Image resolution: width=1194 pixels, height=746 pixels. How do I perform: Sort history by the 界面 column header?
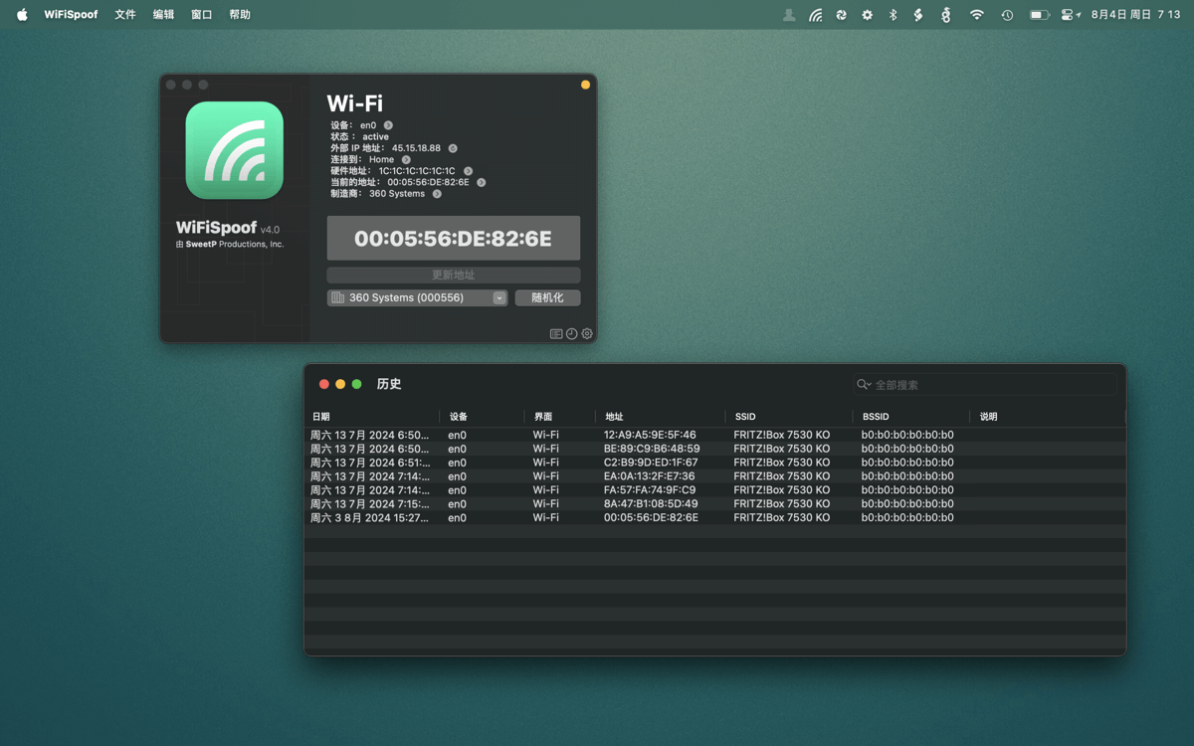[x=560, y=417]
